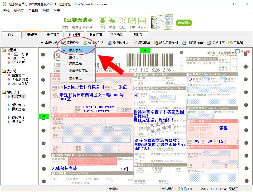The width and height of the screenshot is (253, 192).
Task: Switch to the 快递单 tab
Action: 32,34
